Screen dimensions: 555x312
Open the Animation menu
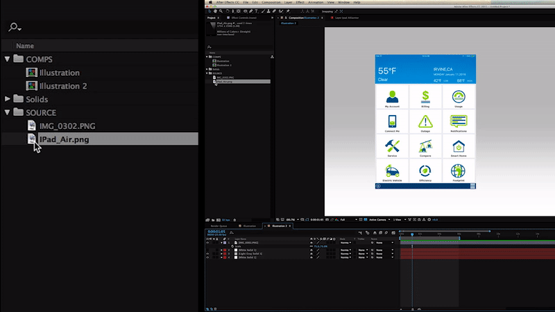(x=316, y=3)
